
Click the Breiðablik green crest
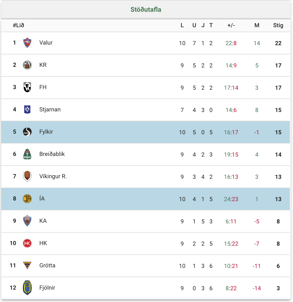pyautogui.click(x=27, y=154)
